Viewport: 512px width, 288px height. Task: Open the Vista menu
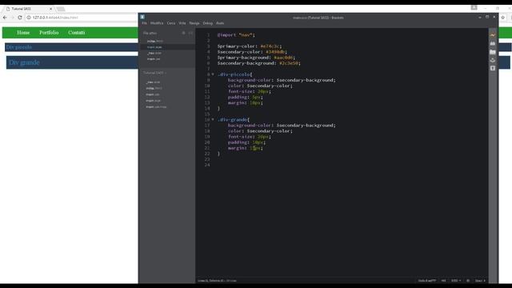tap(182, 23)
